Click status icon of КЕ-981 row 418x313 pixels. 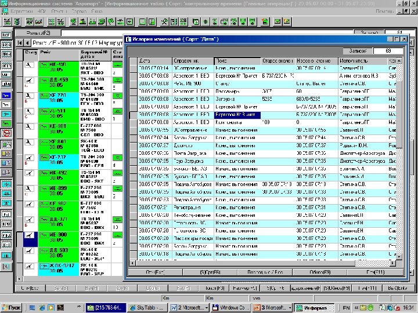(30, 127)
